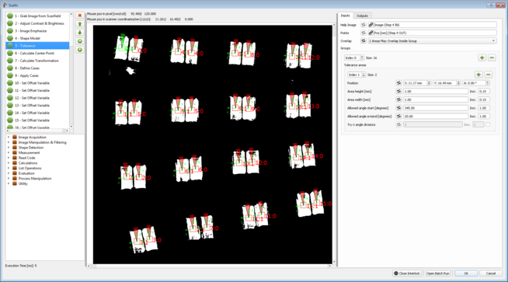Click the Open Batch Run button
The width and height of the screenshot is (508, 282).
(438, 273)
